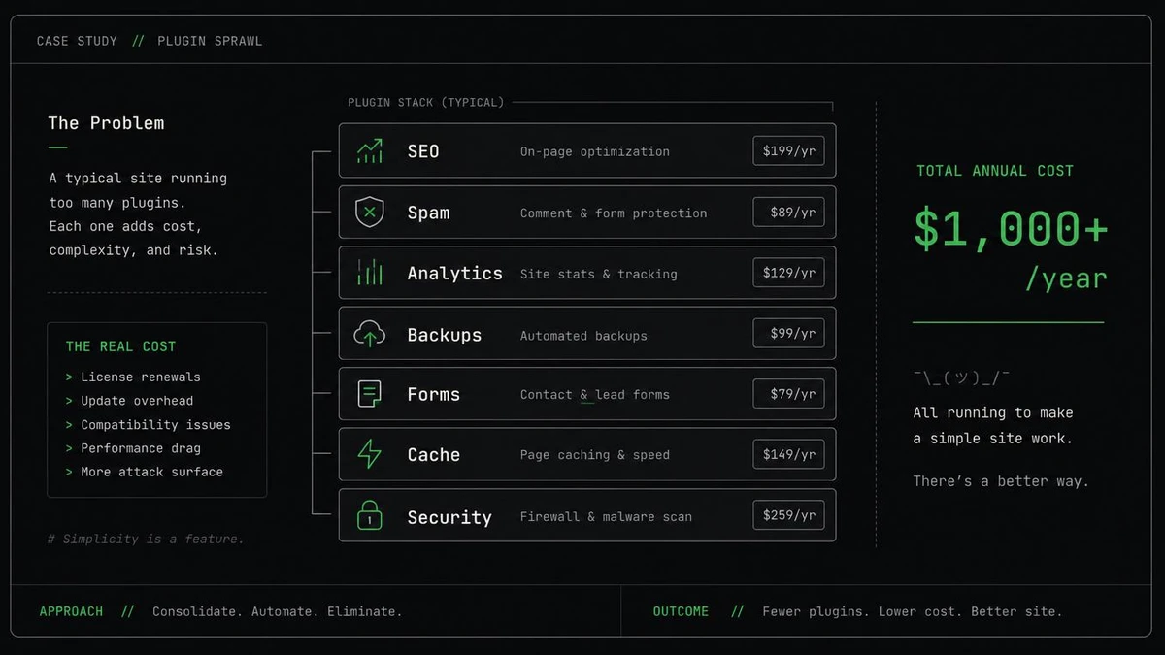
Task: Select the APPROACH footer label
Action: 71,611
